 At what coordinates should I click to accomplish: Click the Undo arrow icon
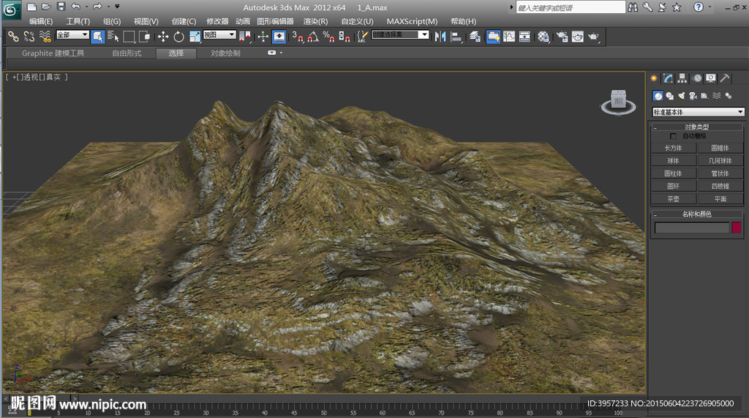point(76,7)
